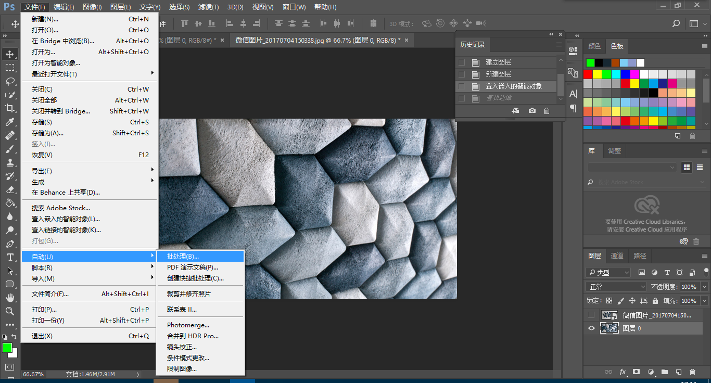
Task: Add a layer mask from the Layers panel
Action: pos(636,372)
